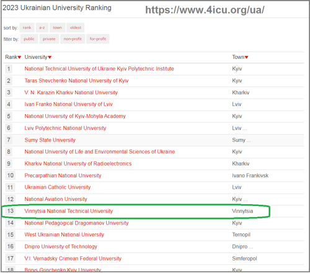
Task: Open Sumy State University link
Action: coord(50,140)
